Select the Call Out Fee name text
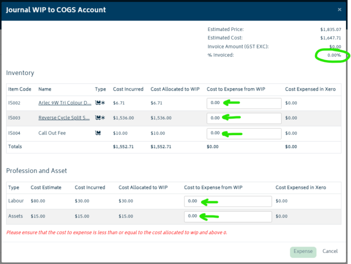 (52, 133)
